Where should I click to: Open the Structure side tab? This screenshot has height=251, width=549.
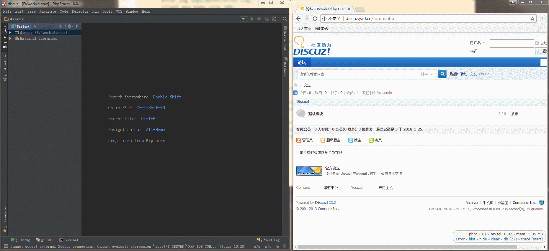tap(5, 68)
